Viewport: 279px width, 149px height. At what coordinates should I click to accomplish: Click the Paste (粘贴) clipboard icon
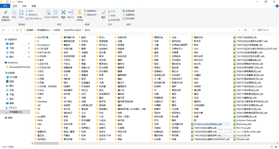point(21,12)
